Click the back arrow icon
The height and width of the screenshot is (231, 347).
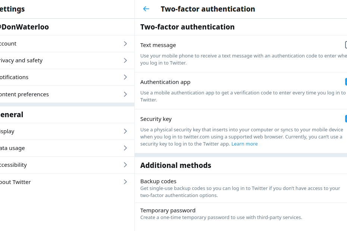(x=146, y=9)
